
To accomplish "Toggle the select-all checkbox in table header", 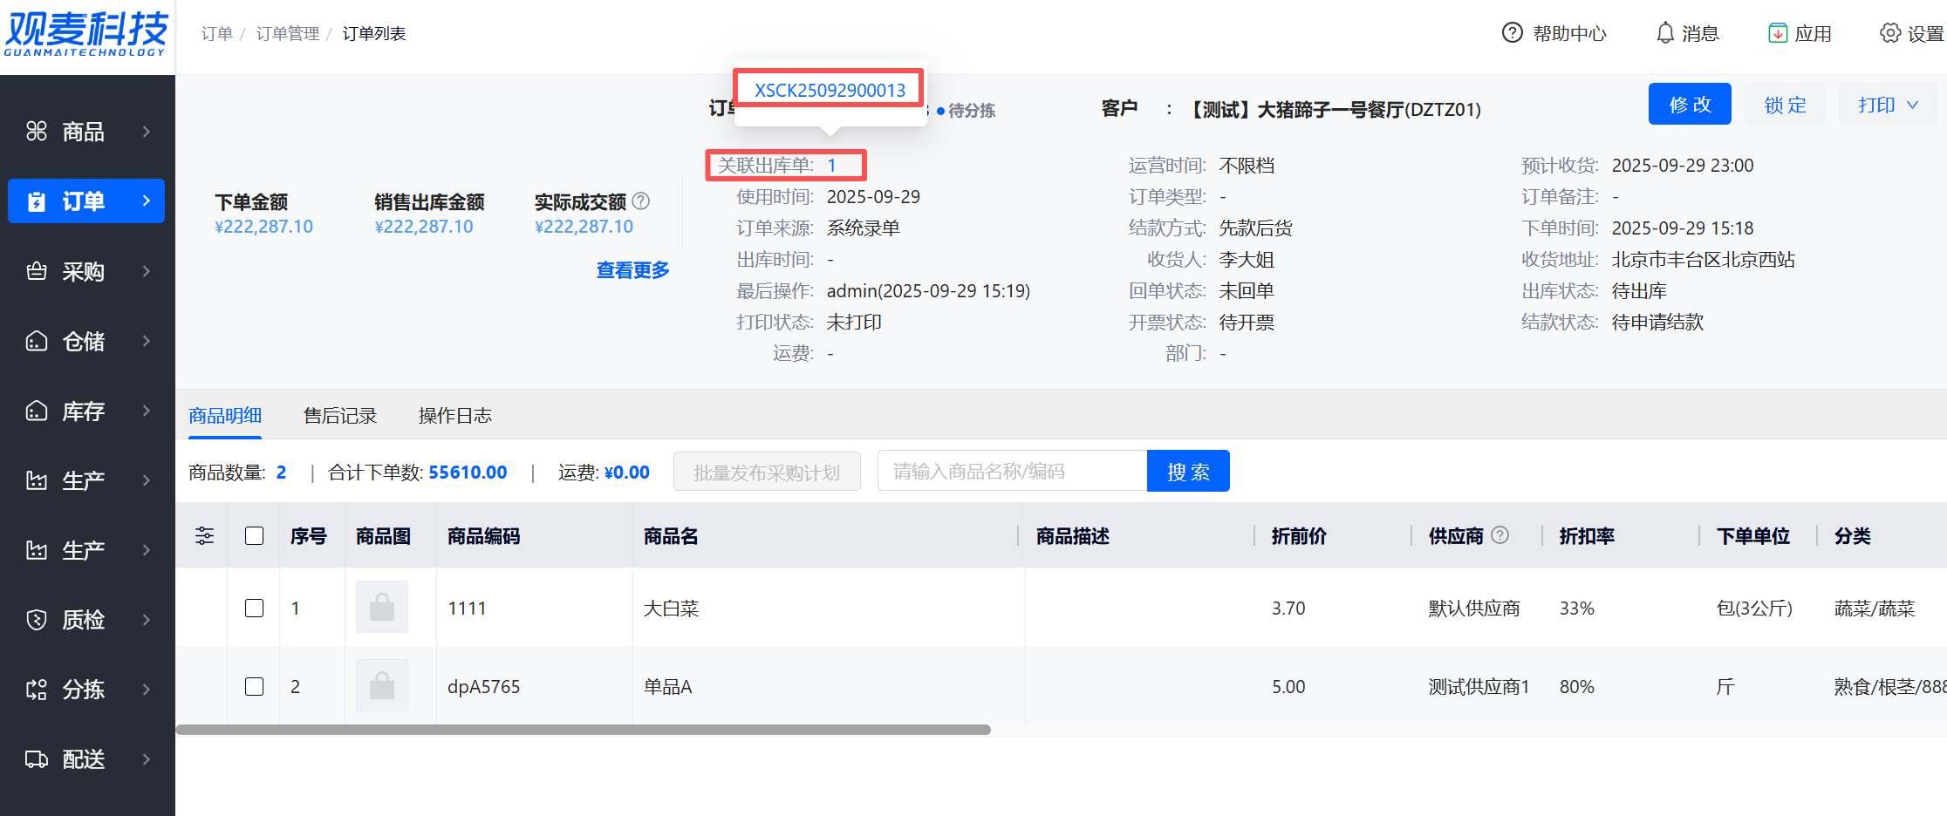I will 255,535.
